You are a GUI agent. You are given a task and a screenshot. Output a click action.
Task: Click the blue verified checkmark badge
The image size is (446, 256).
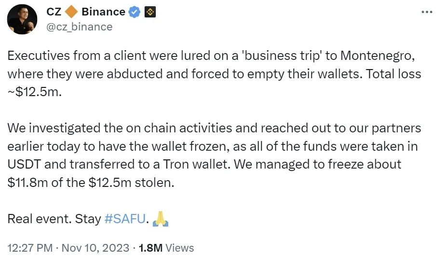135,13
